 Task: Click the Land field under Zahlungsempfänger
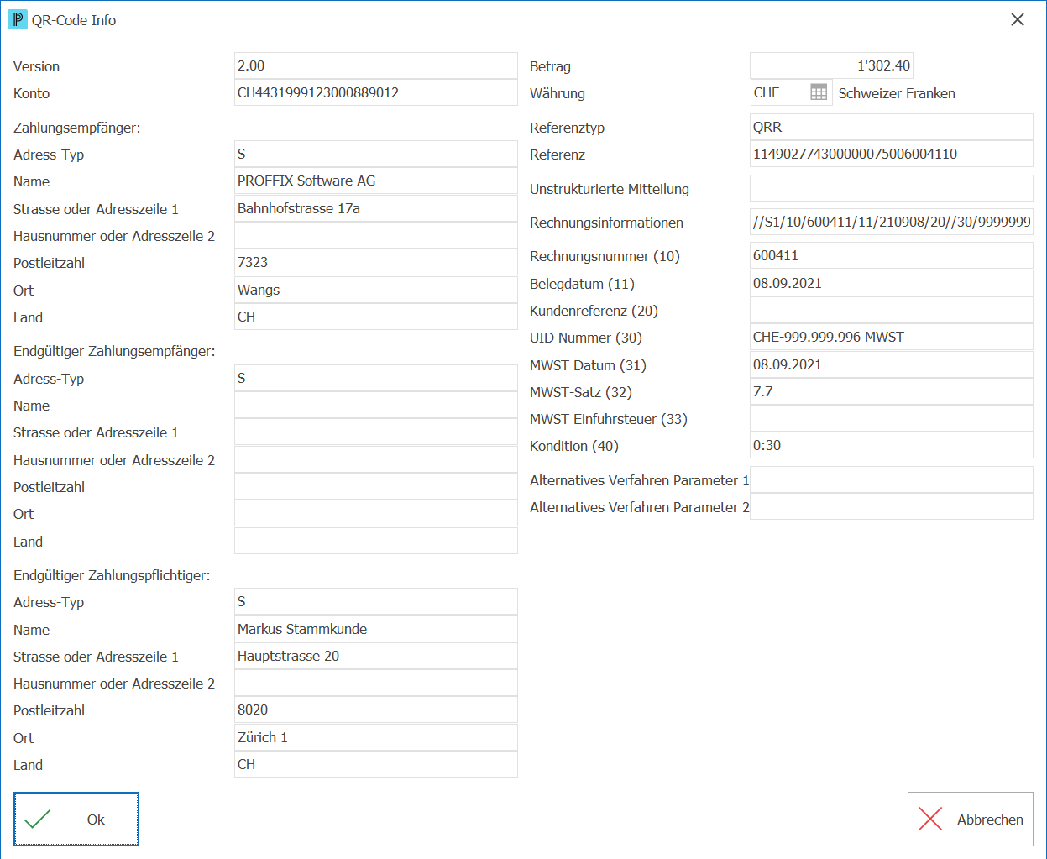pos(376,317)
